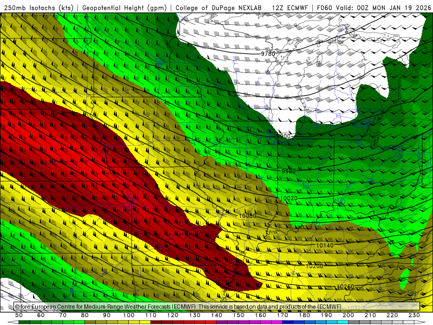Click the 120 knot scale label
This screenshot has width=433, height=325.
[173, 315]
